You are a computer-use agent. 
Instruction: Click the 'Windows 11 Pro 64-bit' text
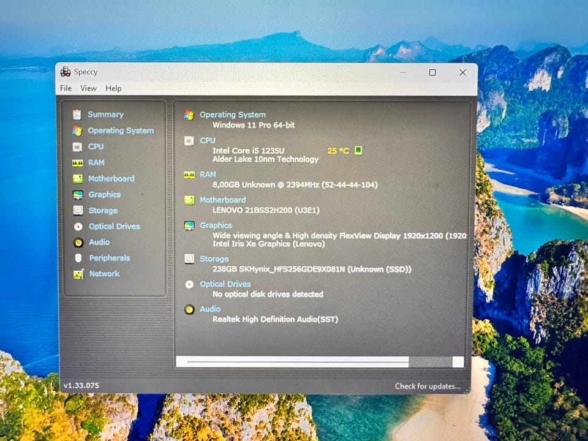(x=254, y=125)
